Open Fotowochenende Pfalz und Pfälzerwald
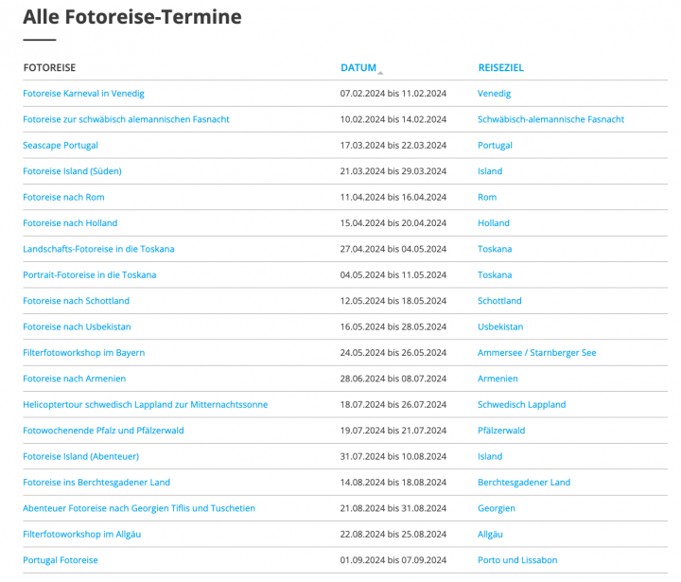Image resolution: width=681 pixels, height=582 pixels. (103, 431)
